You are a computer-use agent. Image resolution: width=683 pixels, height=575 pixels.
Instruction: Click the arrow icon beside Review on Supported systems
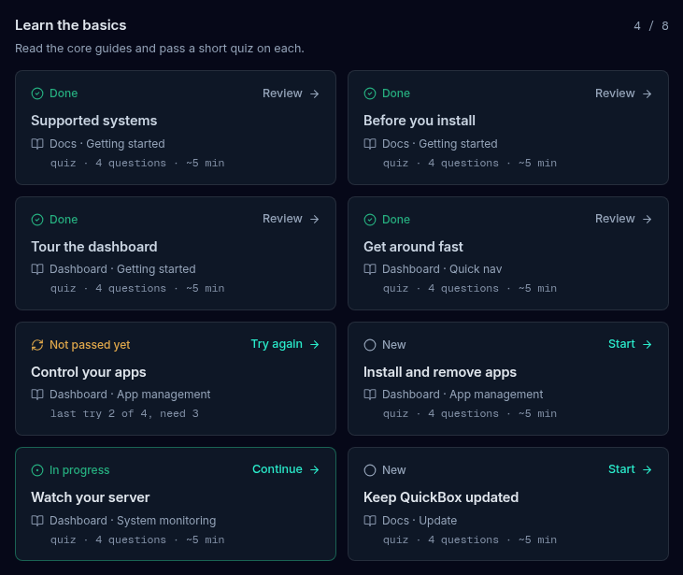point(315,93)
